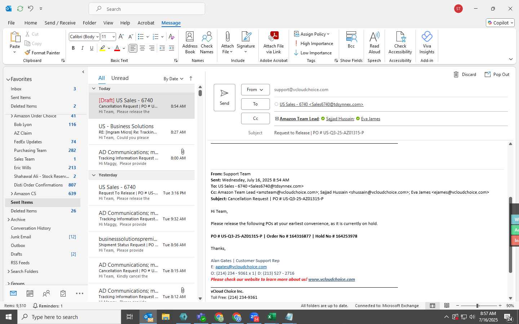Open the font name dropdown
Screen dimensions: 519x324
click(97, 37)
